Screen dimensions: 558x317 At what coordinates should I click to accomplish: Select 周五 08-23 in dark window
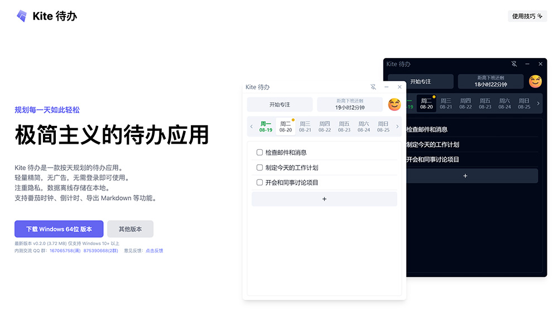coord(485,104)
